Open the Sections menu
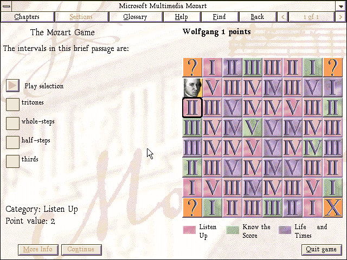347x260 pixels. point(81,17)
